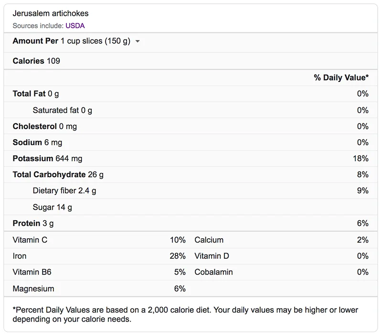382x335 pixels.
Task: Select the Cobalamin label
Action: (x=213, y=273)
